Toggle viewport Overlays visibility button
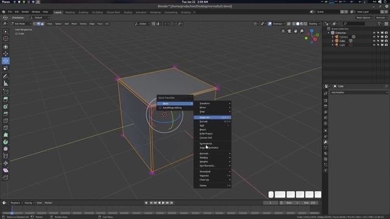The width and height of the screenshot is (390, 219). point(270,24)
